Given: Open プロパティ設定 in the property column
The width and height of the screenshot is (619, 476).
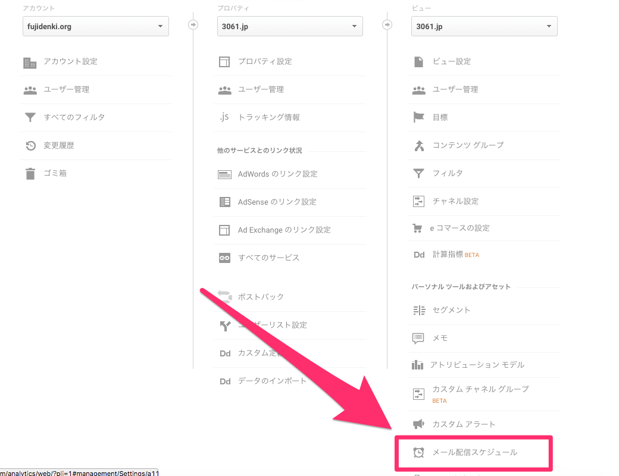Looking at the screenshot, I should click(x=265, y=62).
